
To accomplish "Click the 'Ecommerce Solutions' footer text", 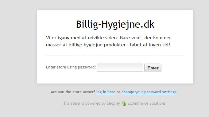I will tap(147, 103).
